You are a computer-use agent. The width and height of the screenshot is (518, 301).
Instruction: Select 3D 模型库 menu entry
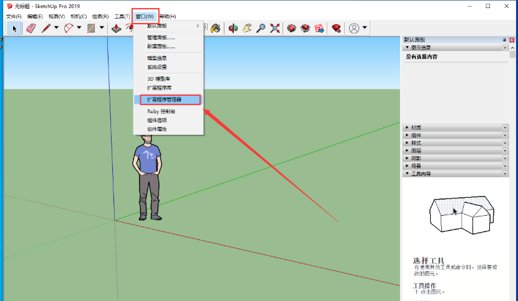[x=168, y=79]
